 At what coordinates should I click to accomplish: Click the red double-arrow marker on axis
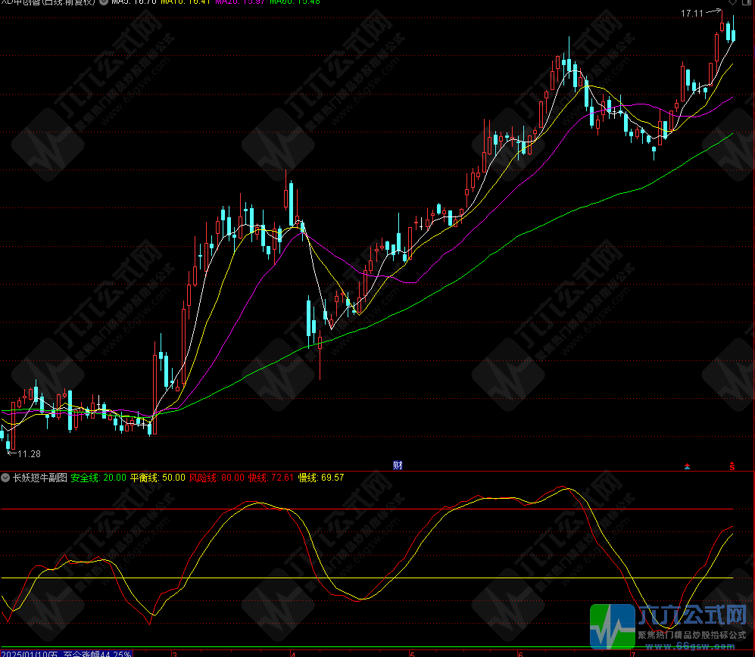[x=688, y=466]
